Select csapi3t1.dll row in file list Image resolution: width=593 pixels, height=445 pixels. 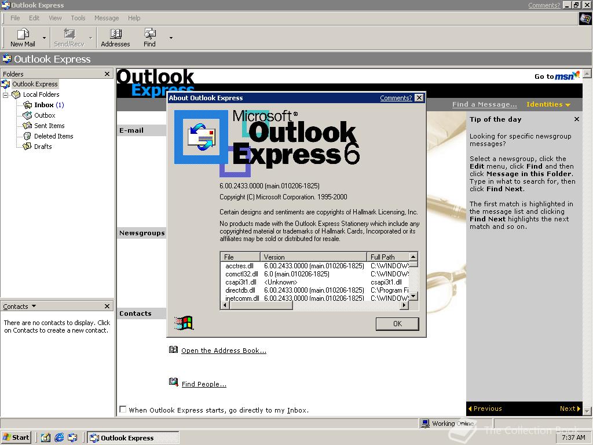click(314, 282)
